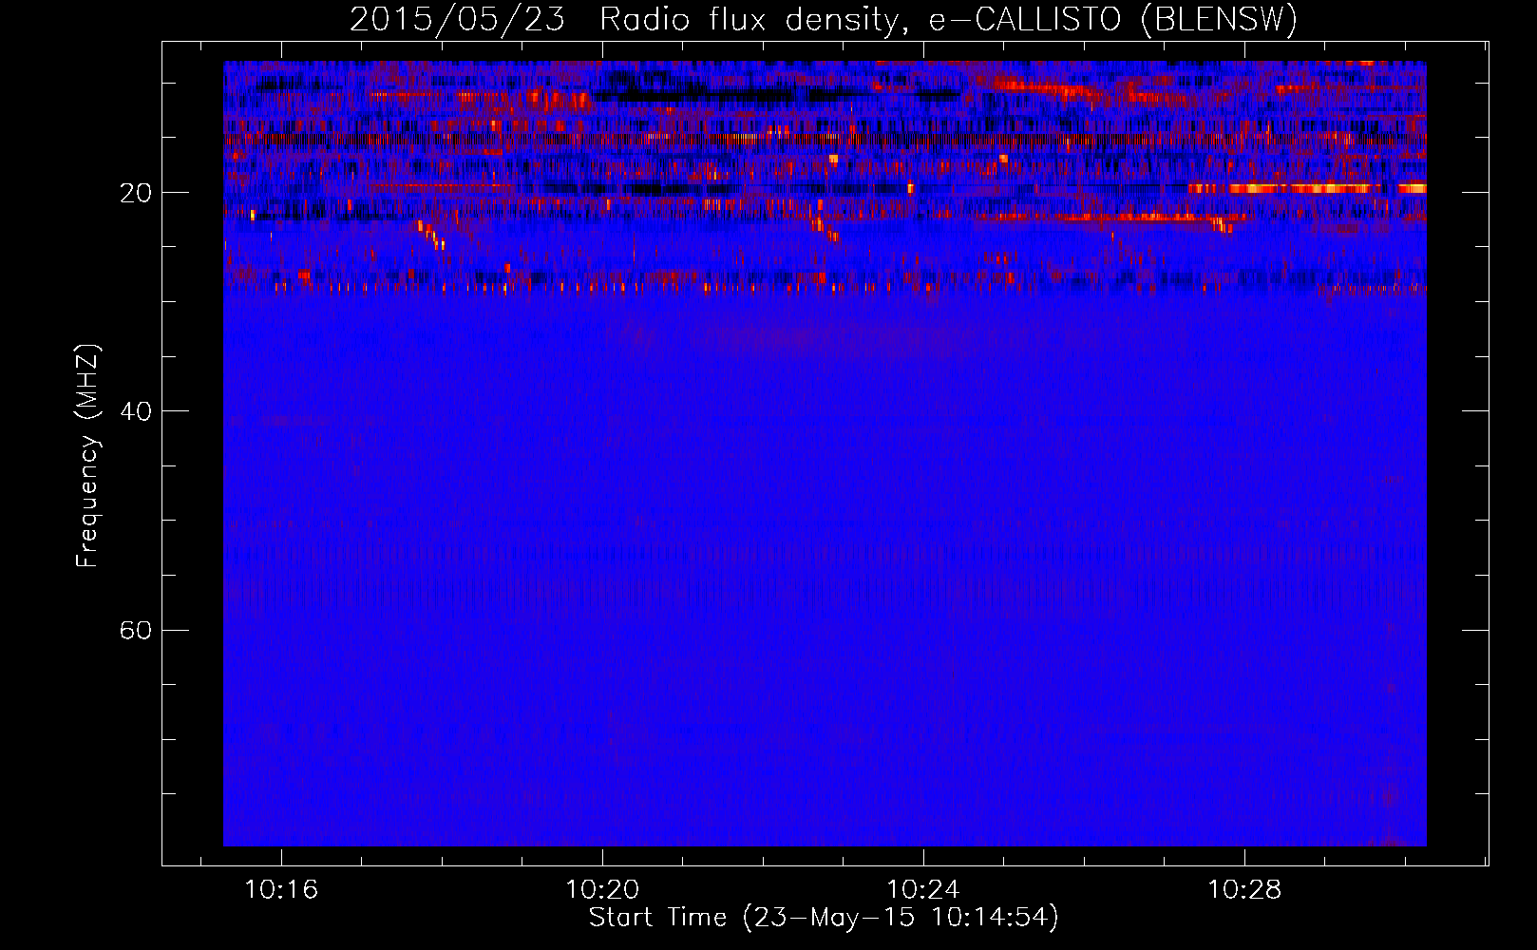Image resolution: width=1537 pixels, height=950 pixels.
Task: Click the '10:16' time tick label
Action: click(281, 890)
